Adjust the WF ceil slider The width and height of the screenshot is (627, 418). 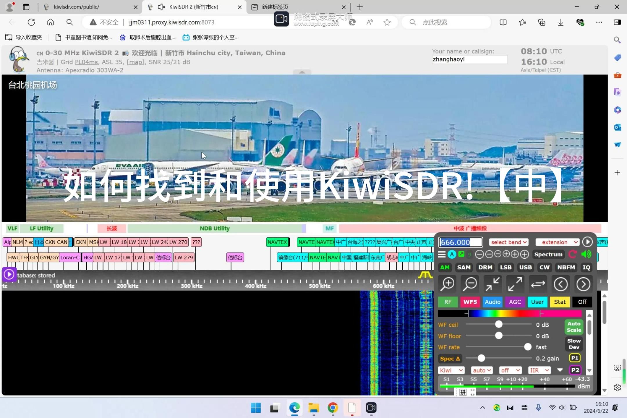pyautogui.click(x=499, y=324)
